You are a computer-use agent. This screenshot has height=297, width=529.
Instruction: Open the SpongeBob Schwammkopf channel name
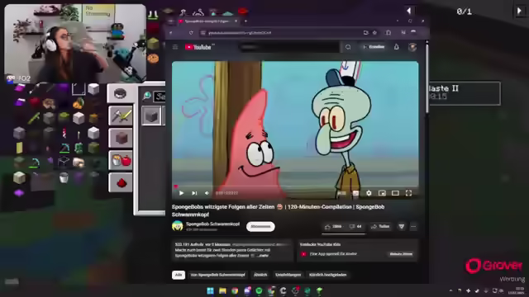pos(213,224)
